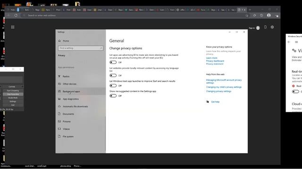Screen dimensions: 302x169
Task: Click the phone icon beside Sign in
Action: (265, 27)
